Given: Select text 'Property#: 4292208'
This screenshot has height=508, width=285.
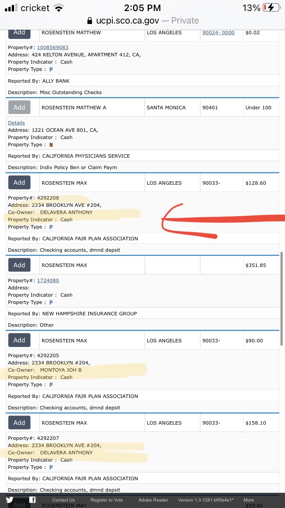Looking at the screenshot, I should click(x=33, y=198).
